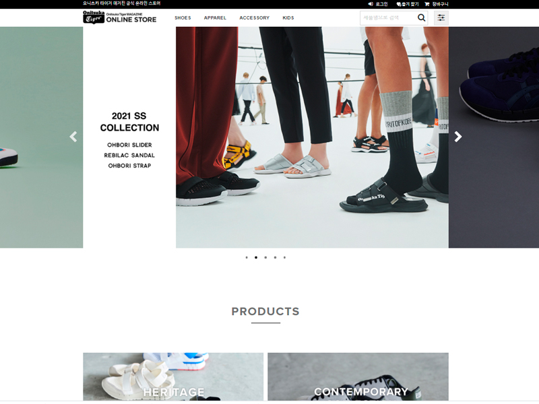Click the product search input field
Image resolution: width=539 pixels, height=404 pixels.
coord(388,18)
